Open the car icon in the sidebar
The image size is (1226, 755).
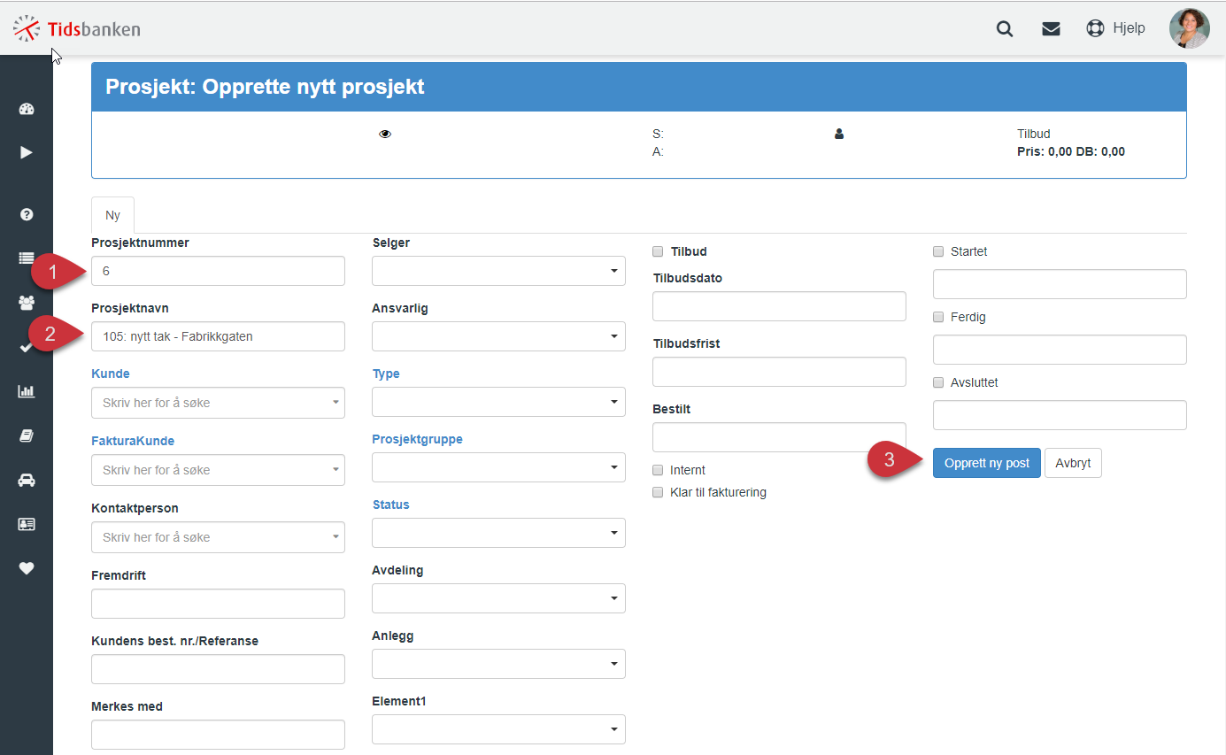tap(27, 480)
